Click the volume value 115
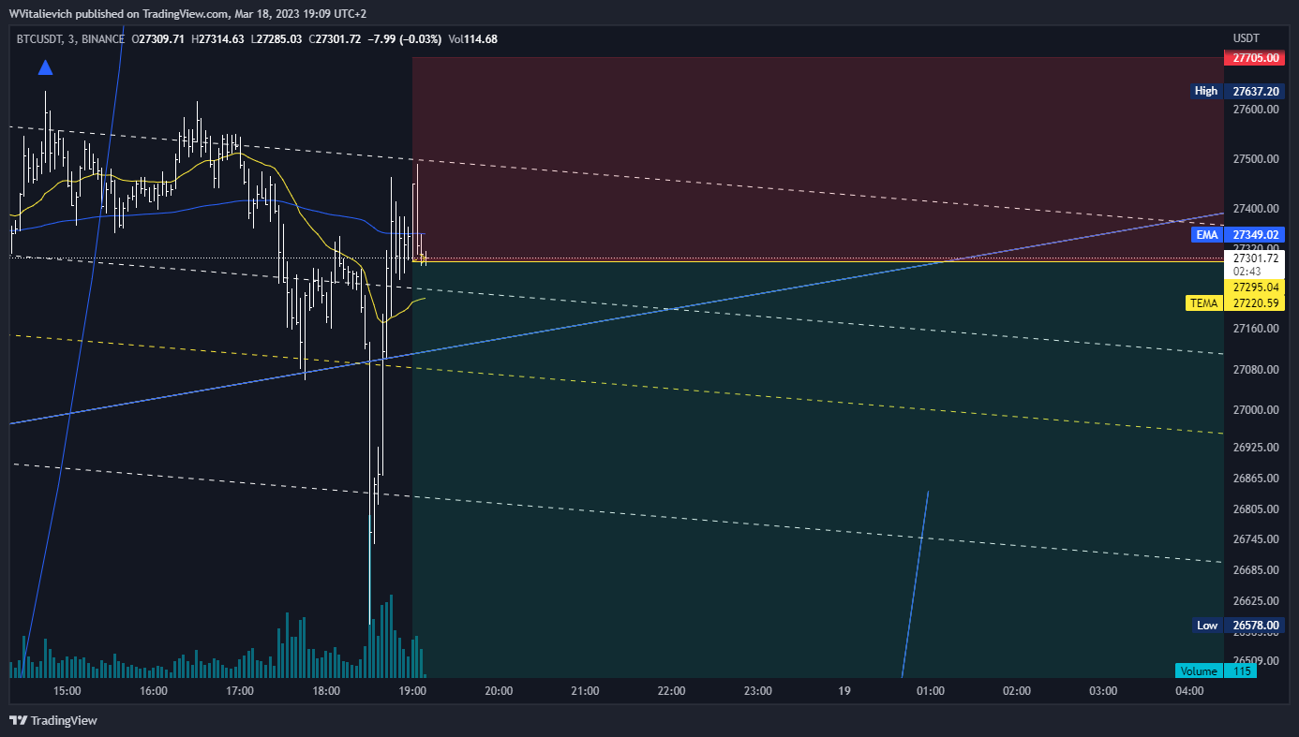Viewport: 1299px width, 737px height. click(x=1243, y=671)
